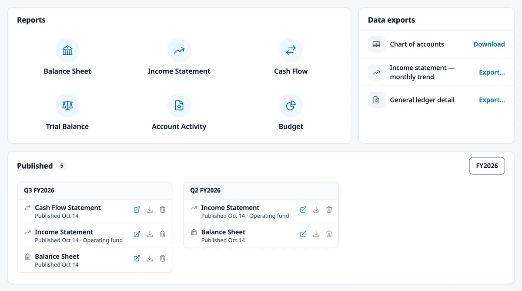Viewport: 522px width, 291px height.
Task: Click the monthly trend export icon
Action: click(x=376, y=72)
